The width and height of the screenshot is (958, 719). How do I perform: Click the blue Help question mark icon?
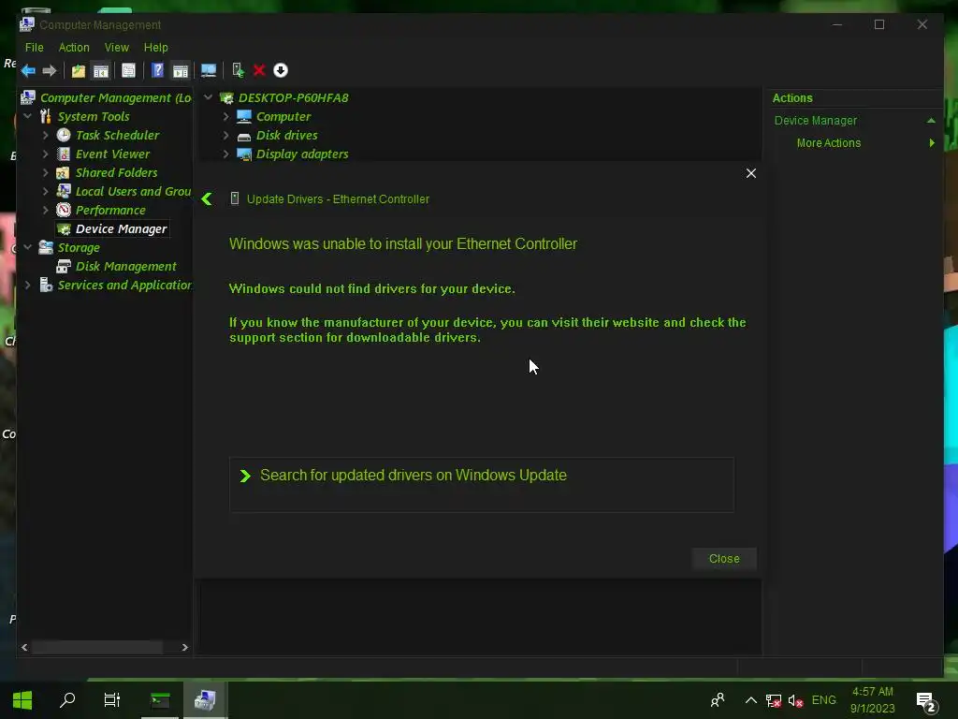(x=157, y=70)
